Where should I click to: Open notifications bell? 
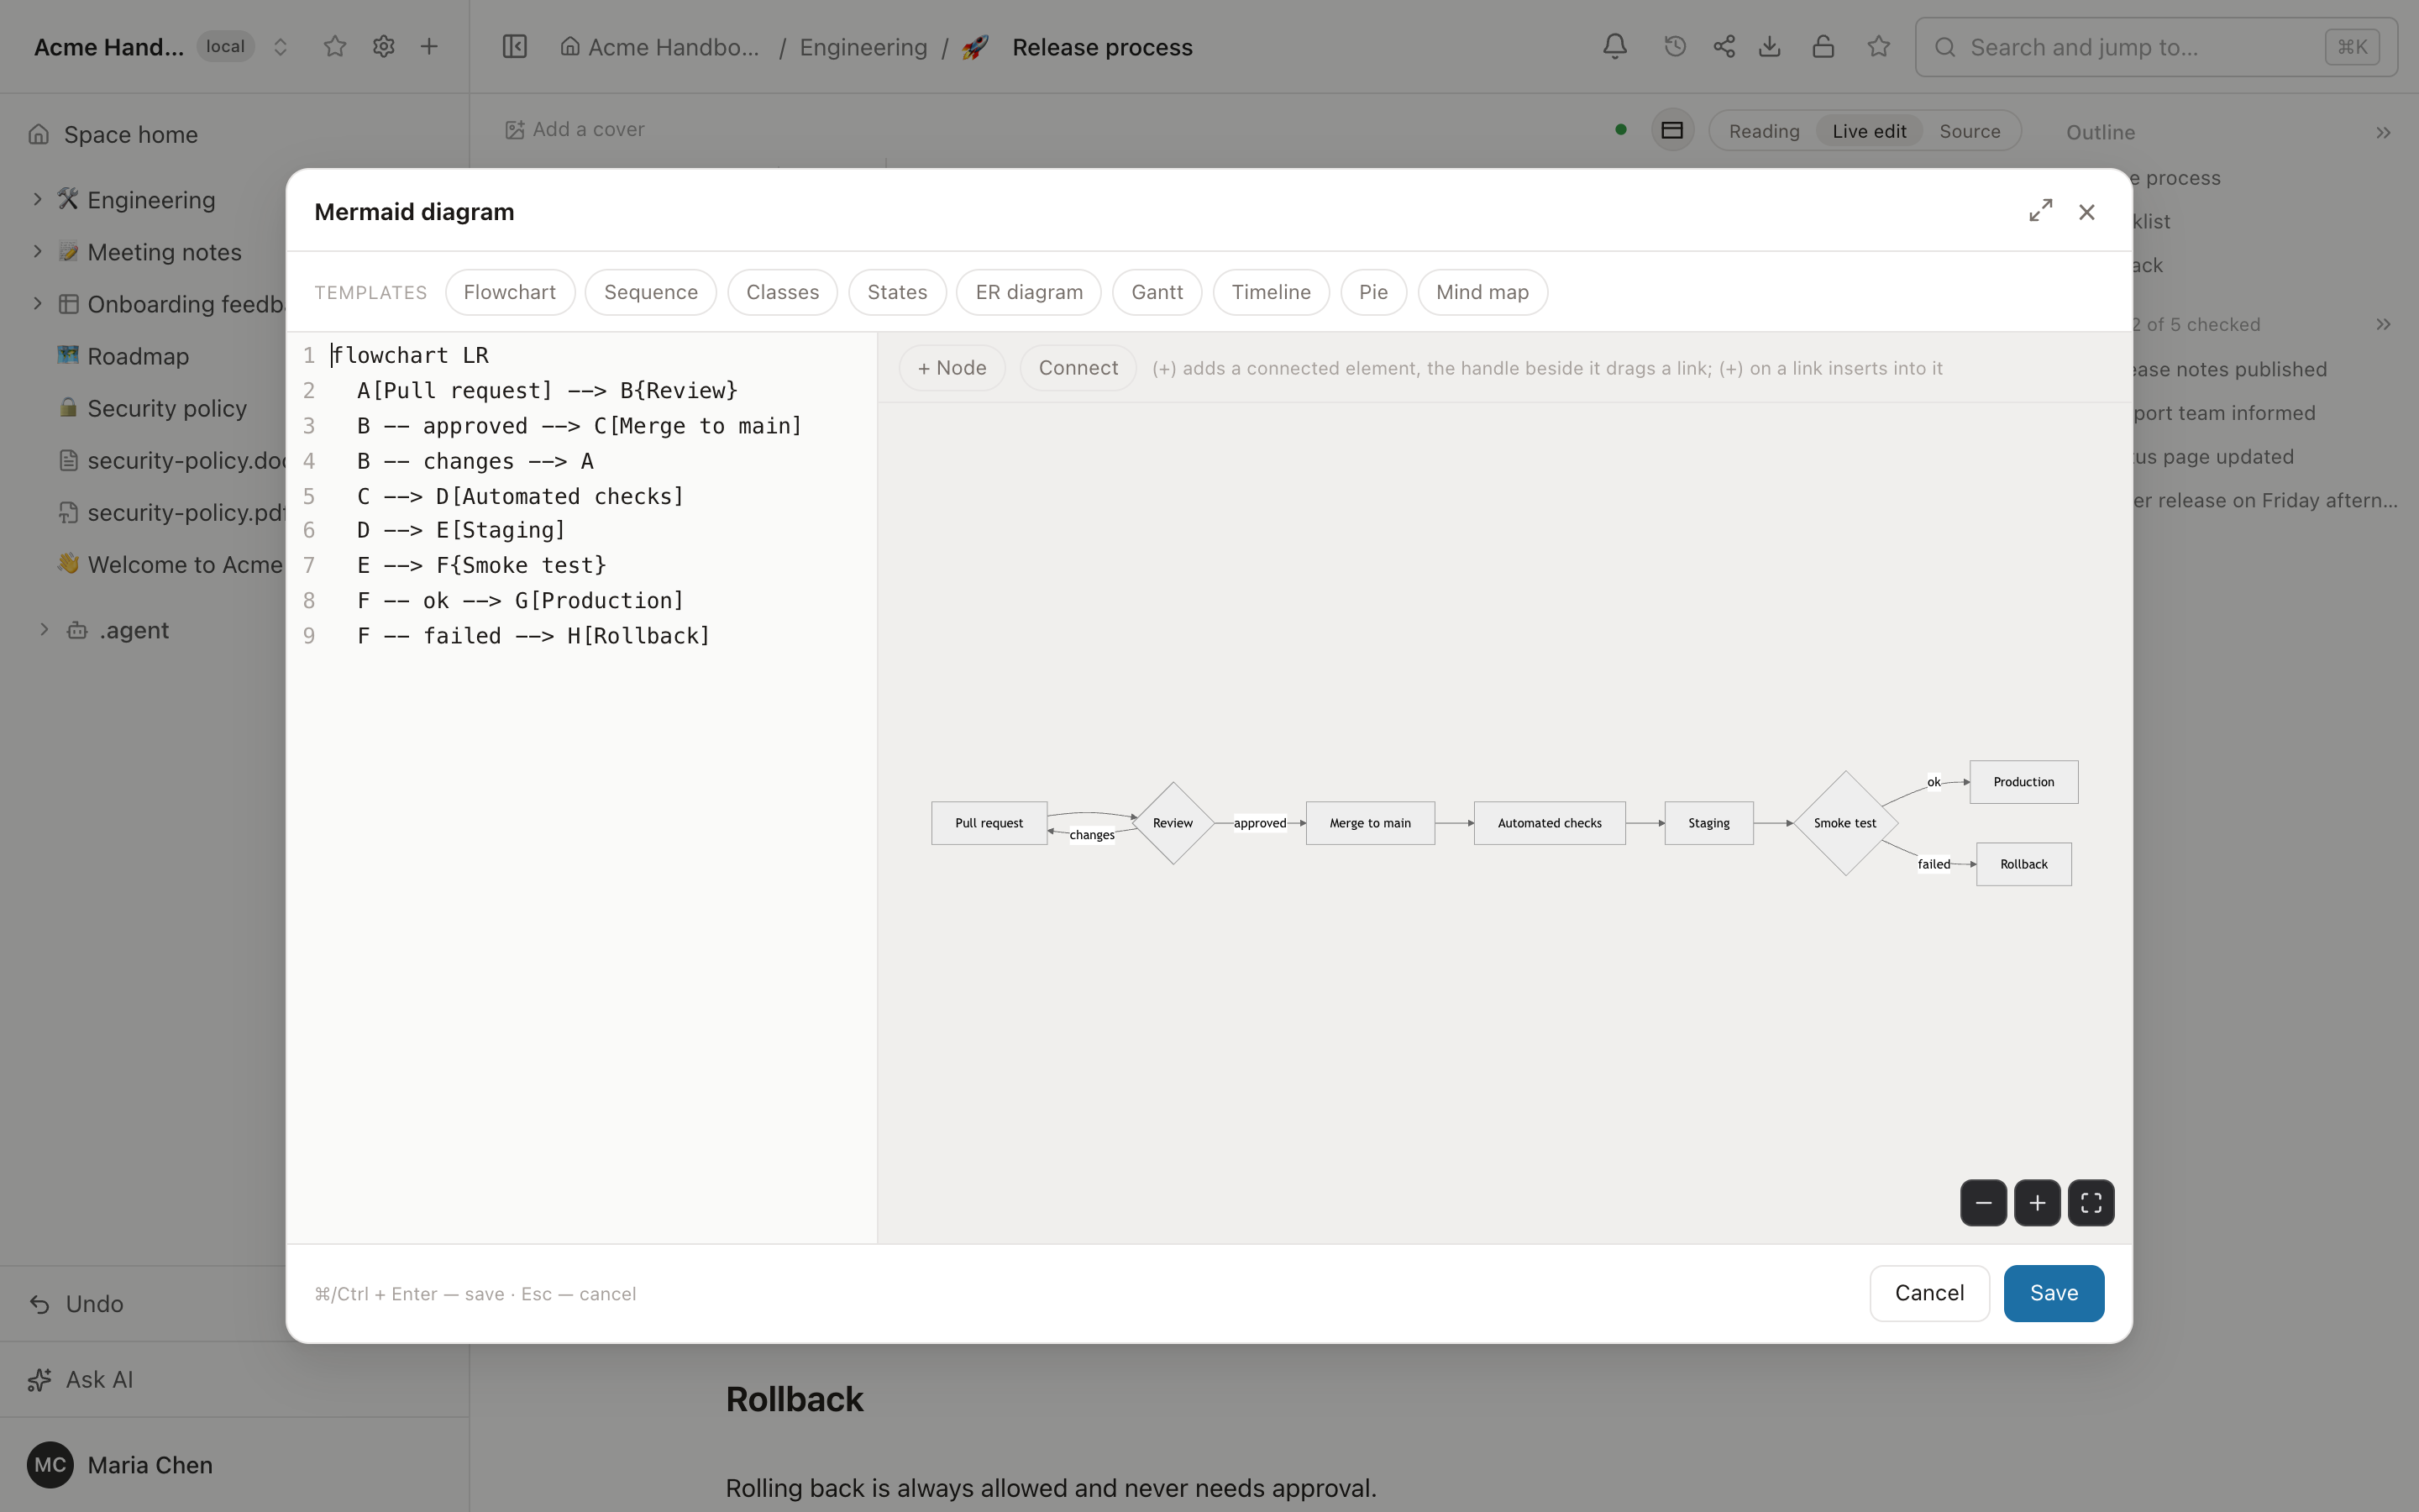(x=1615, y=47)
